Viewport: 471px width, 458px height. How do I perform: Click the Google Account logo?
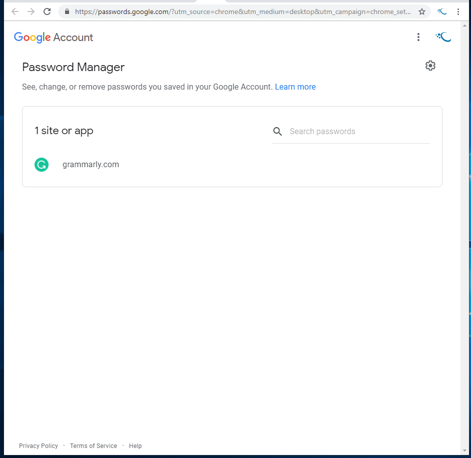point(54,38)
